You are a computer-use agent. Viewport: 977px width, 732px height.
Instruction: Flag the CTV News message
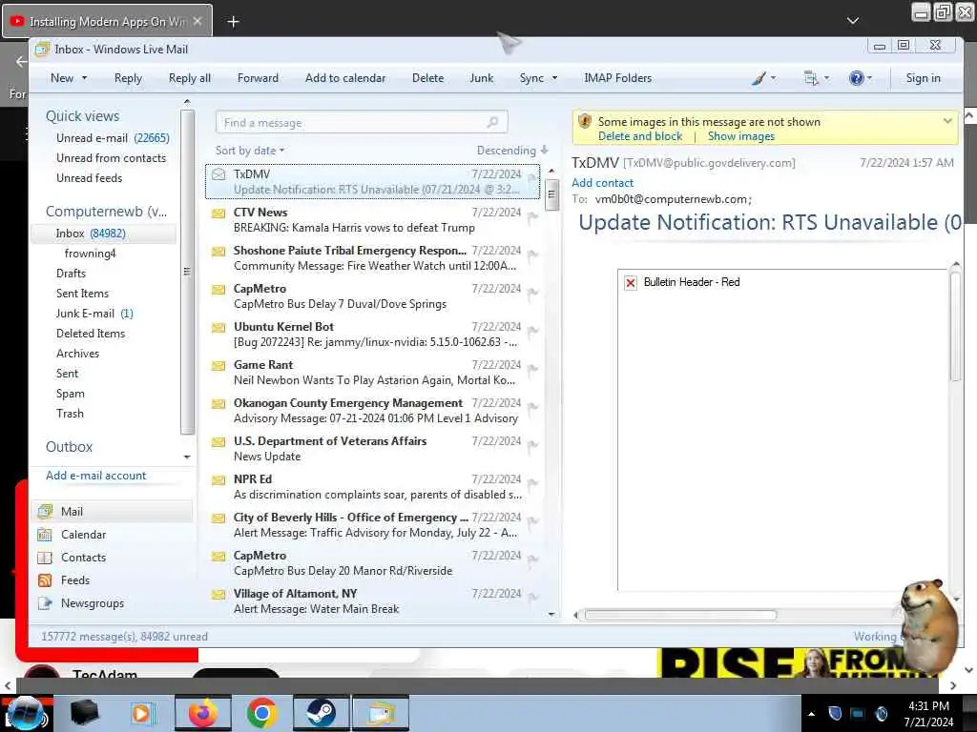532,217
